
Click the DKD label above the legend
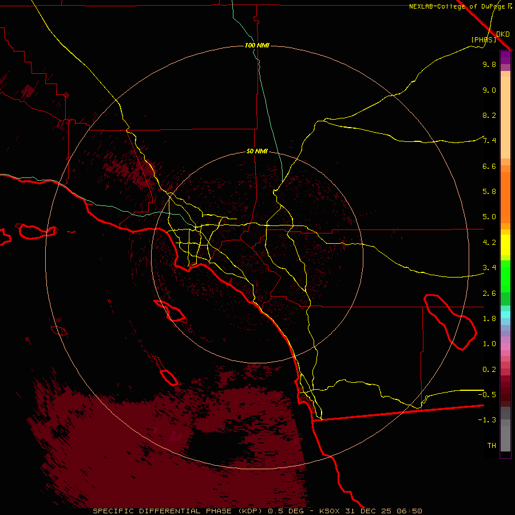coord(502,34)
